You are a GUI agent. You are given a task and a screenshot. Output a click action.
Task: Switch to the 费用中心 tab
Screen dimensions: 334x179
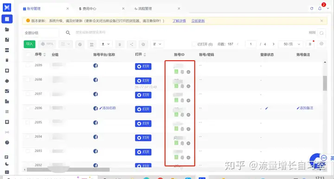pos(88,9)
